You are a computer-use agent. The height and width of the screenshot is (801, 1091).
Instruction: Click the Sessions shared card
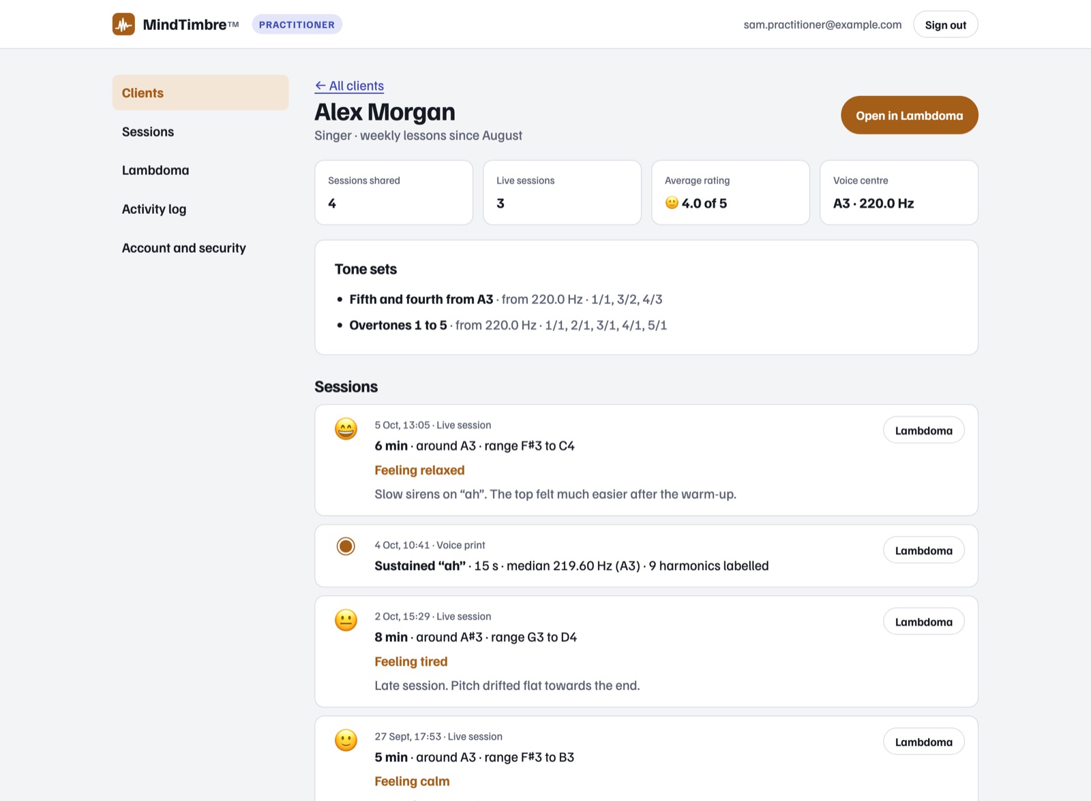pyautogui.click(x=393, y=192)
